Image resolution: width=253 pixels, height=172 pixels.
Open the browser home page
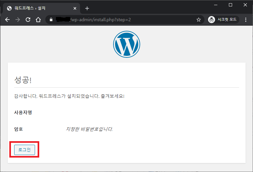point(38,20)
